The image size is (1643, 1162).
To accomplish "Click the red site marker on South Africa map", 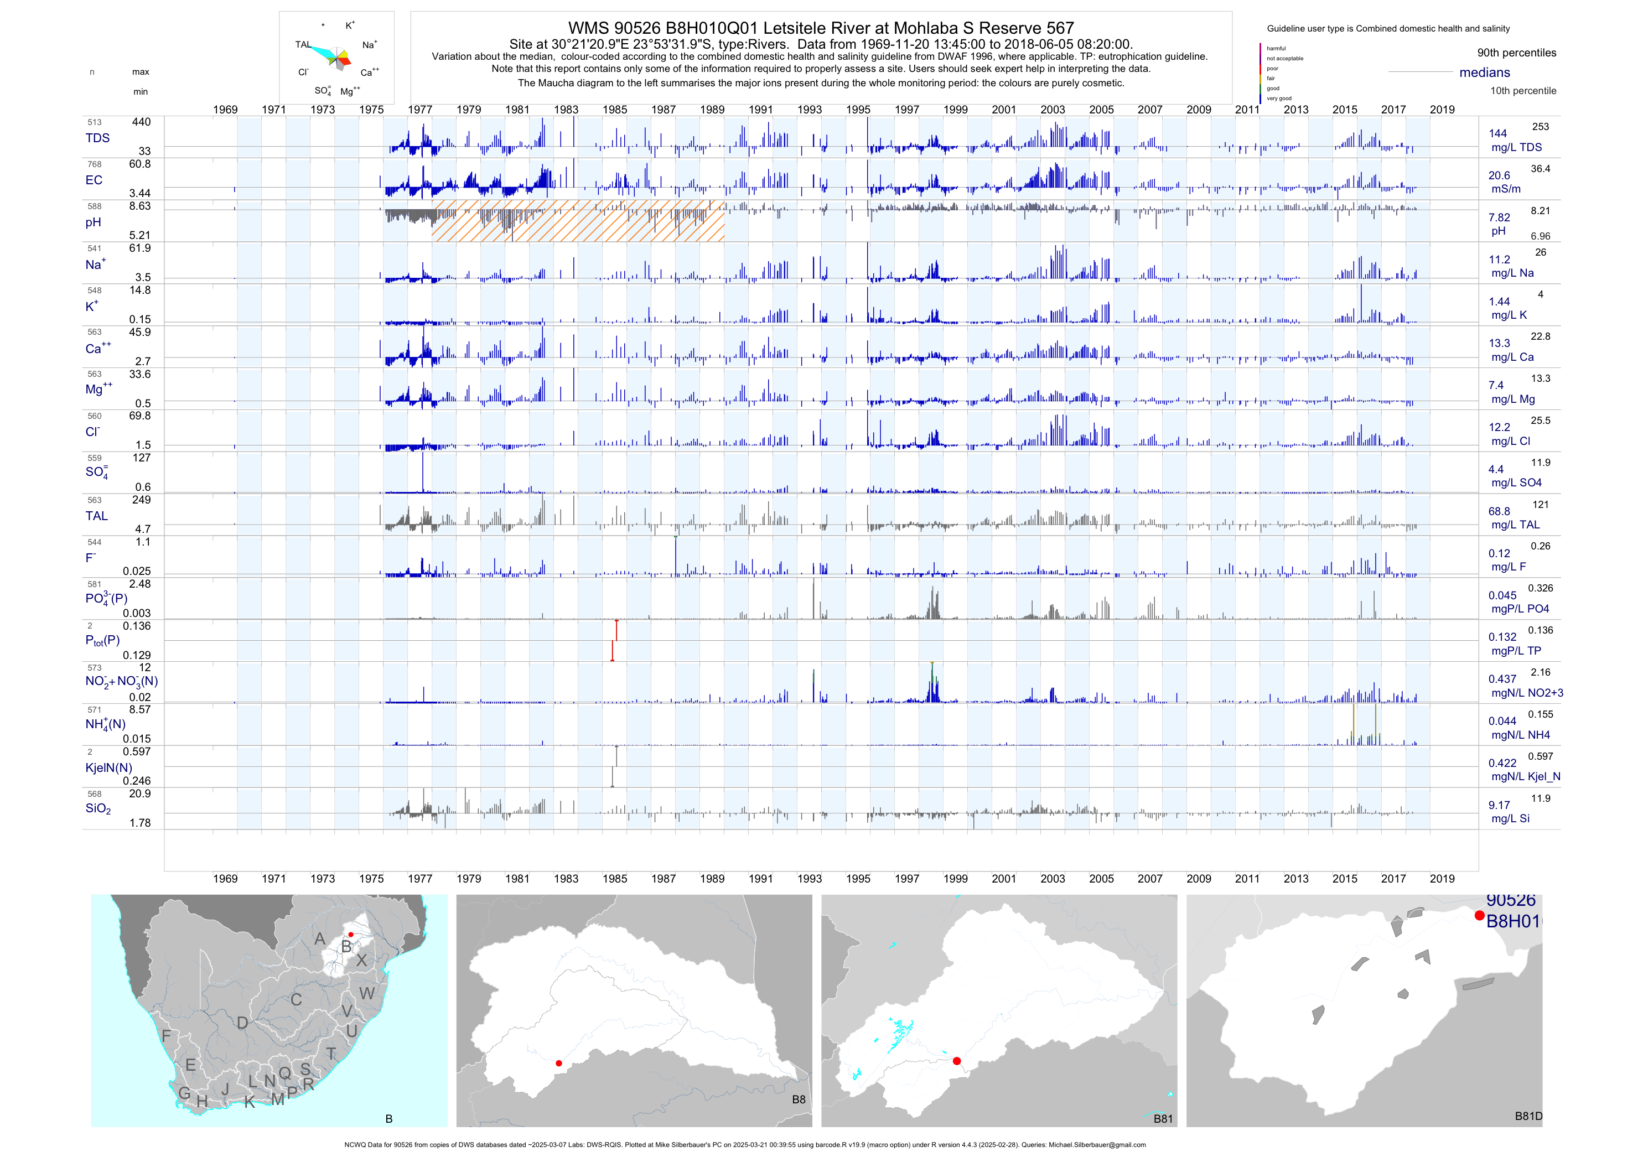I will pos(351,935).
